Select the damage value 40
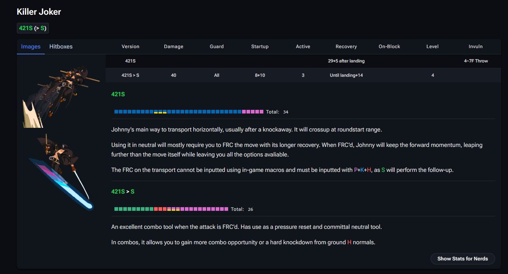The image size is (508, 274). (x=173, y=75)
